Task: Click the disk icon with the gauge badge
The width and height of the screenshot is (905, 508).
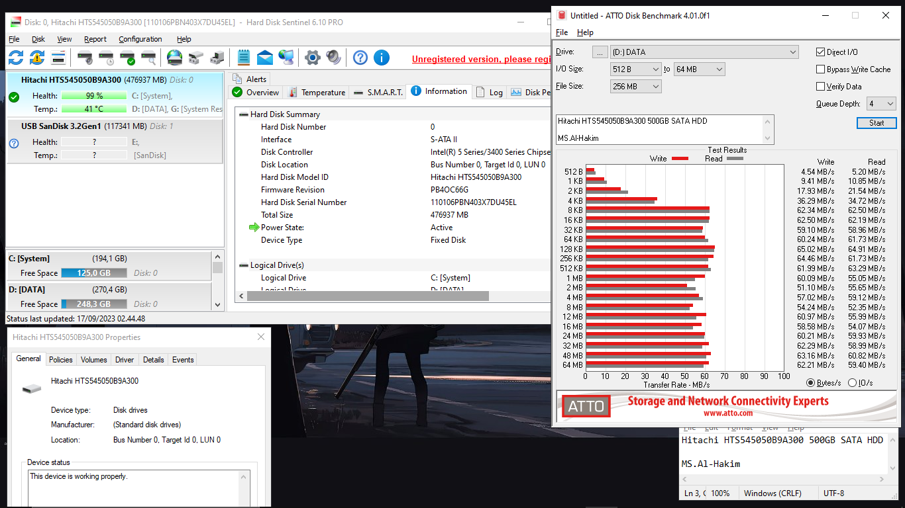Action: (x=85, y=58)
